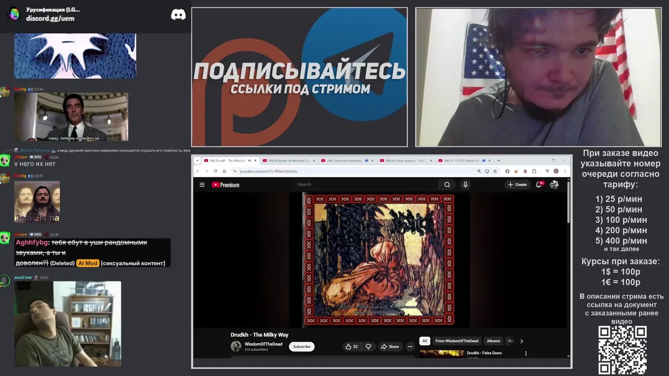The image size is (669, 376).
Task: Select the From WisdomOfTheDead filter chip
Action: pyautogui.click(x=457, y=341)
